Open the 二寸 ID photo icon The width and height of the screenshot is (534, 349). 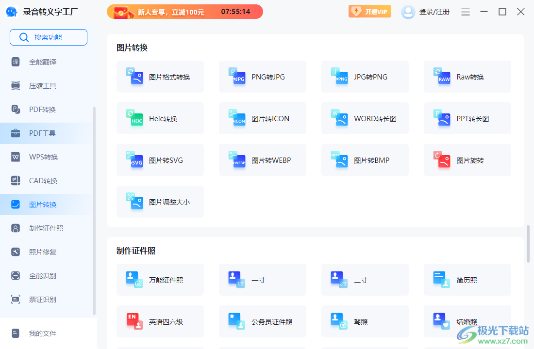coord(339,280)
